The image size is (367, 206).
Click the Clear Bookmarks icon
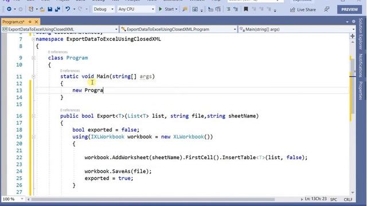(x=269, y=9)
